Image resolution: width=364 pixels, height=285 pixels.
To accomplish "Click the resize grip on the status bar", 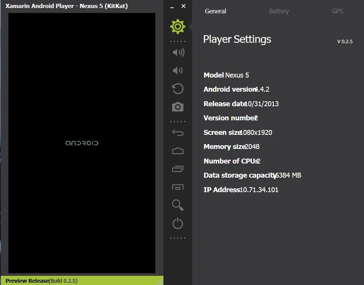I will pyautogui.click(x=160, y=282).
